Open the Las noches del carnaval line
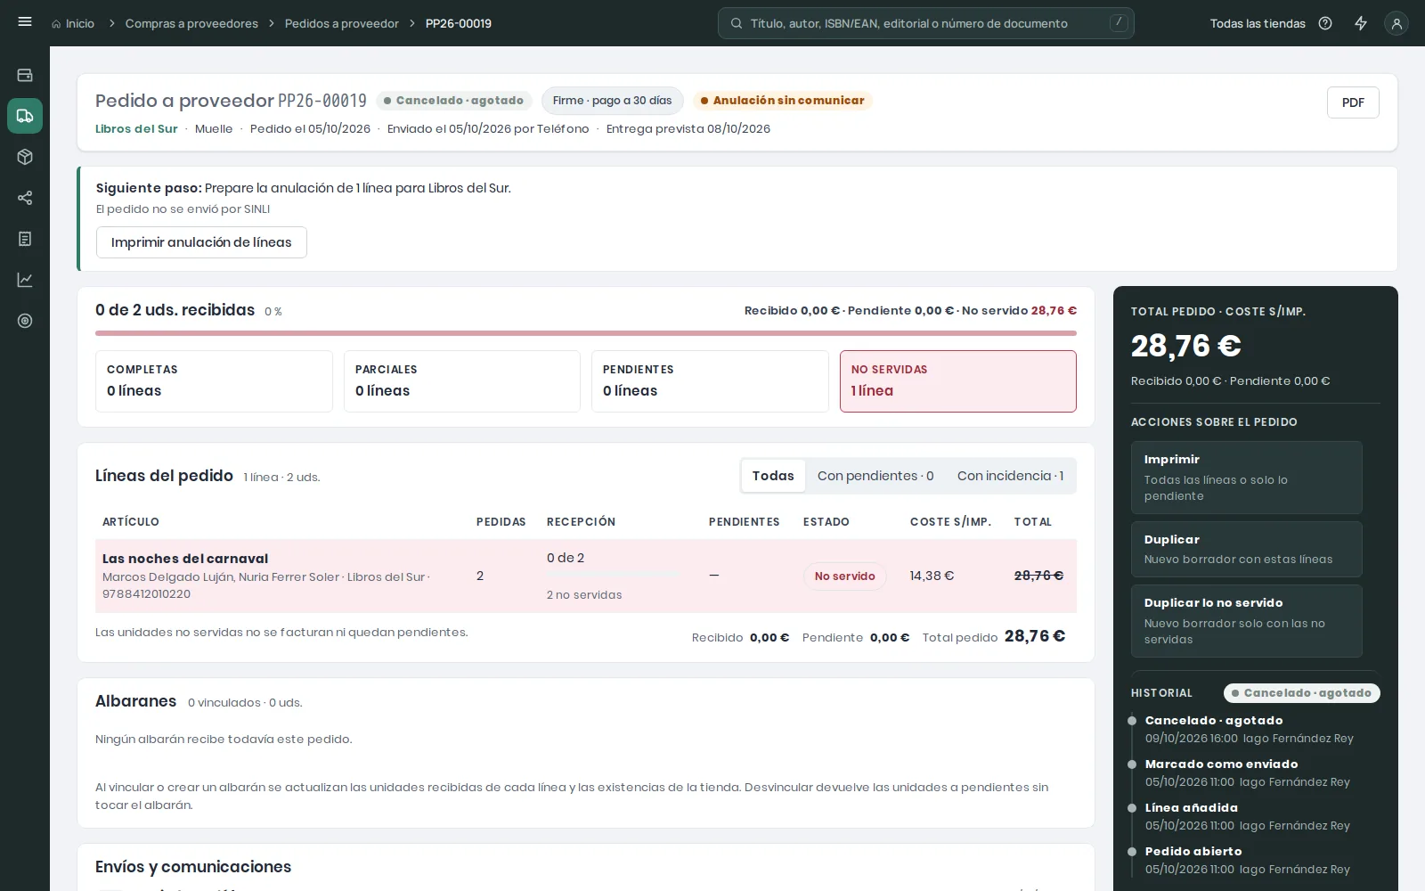The width and height of the screenshot is (1425, 891). point(586,576)
